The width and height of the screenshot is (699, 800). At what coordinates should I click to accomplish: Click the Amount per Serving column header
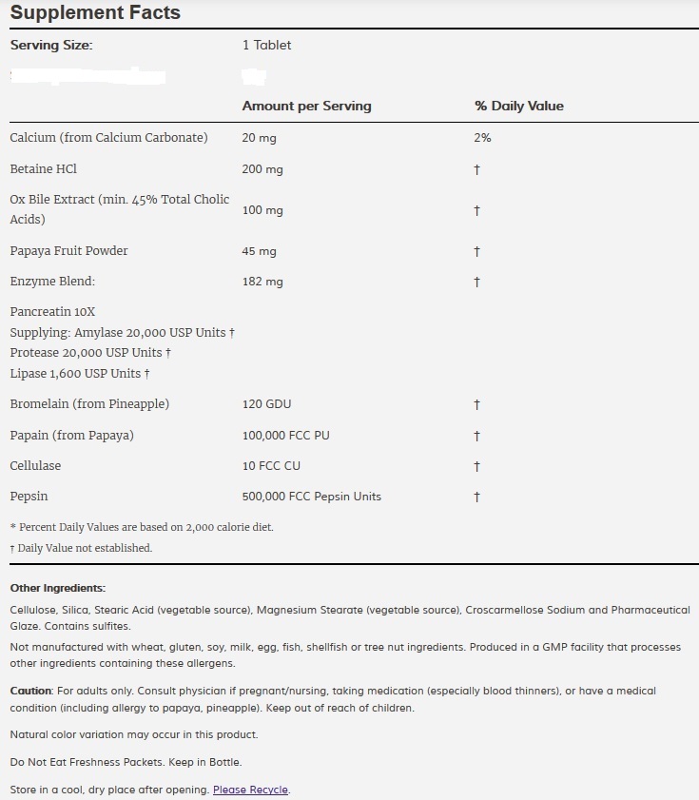click(x=306, y=106)
